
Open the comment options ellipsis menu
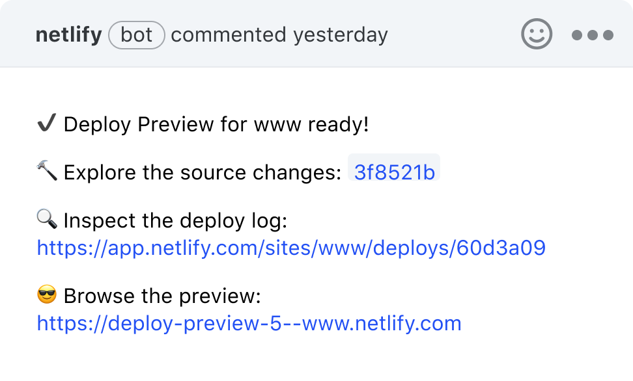point(592,35)
